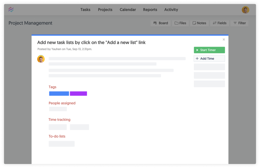
Task: Select the Board view icon
Action: coord(155,23)
